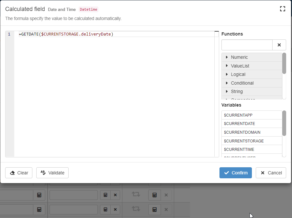Choose the $CURRENTSTORAGE variable

click(243, 141)
